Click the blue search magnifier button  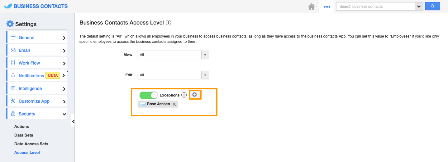click(432, 6)
